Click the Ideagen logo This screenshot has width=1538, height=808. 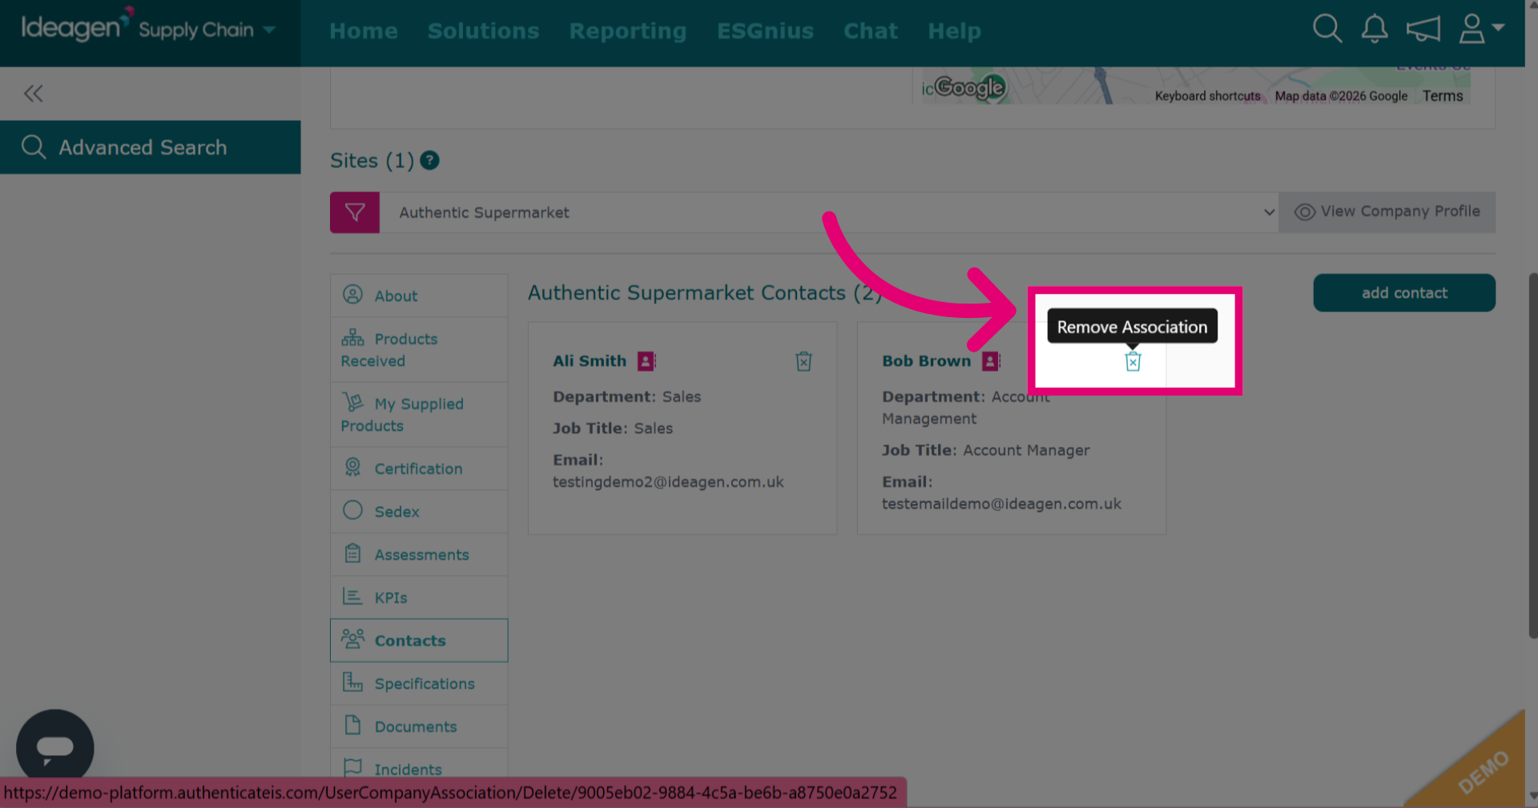coord(76,26)
